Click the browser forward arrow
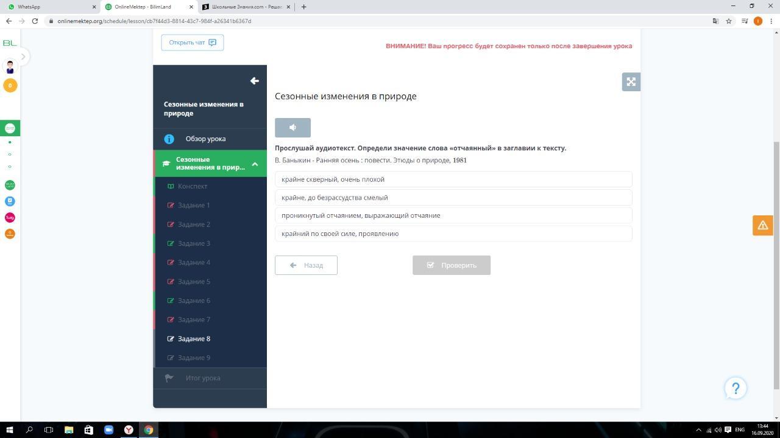 pyautogui.click(x=22, y=21)
